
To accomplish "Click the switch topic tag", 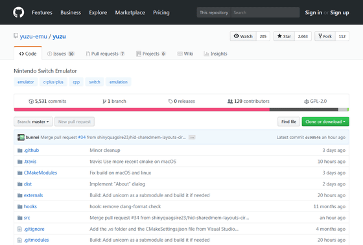I will pos(95,82).
